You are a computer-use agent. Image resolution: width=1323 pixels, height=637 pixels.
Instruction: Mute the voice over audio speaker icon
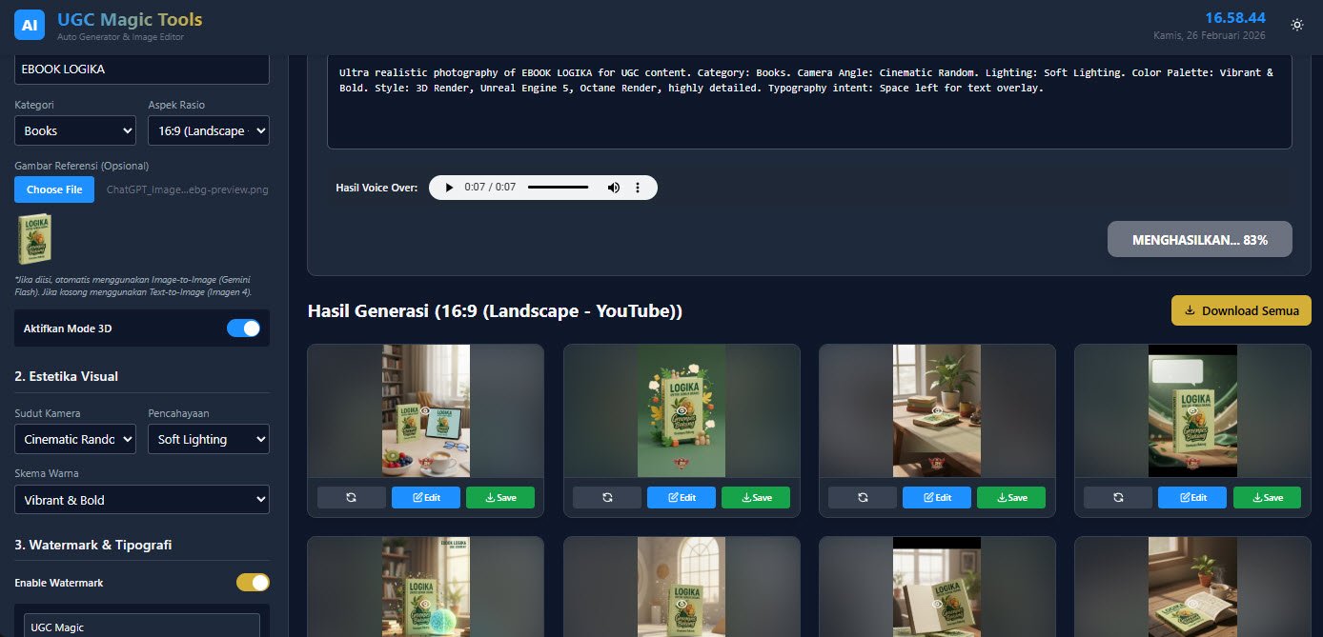614,188
